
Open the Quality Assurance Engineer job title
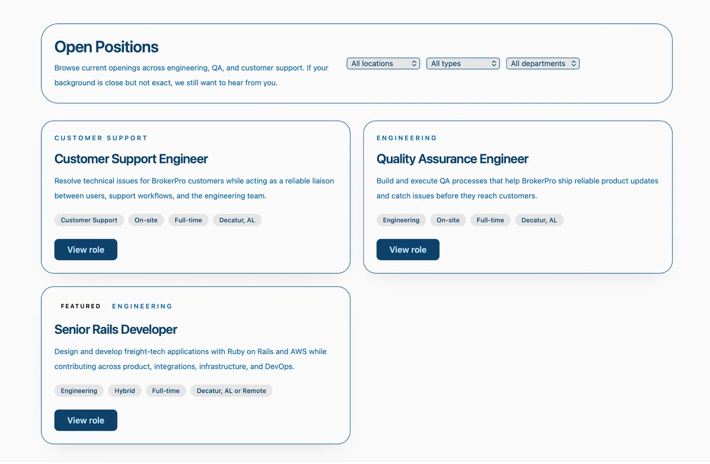pos(452,159)
